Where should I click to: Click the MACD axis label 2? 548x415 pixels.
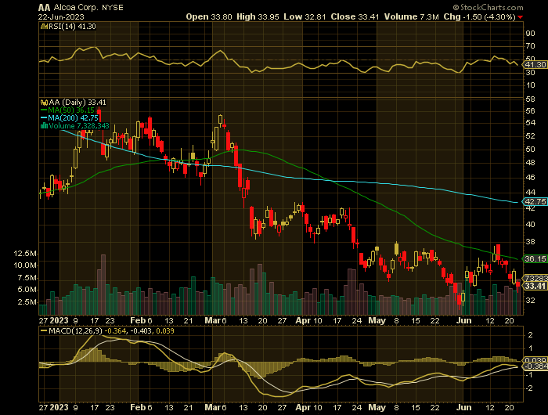(x=530, y=335)
